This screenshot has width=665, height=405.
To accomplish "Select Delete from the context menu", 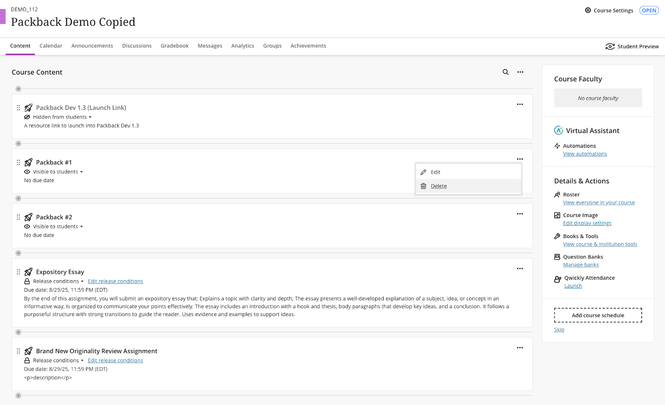I will [x=438, y=186].
